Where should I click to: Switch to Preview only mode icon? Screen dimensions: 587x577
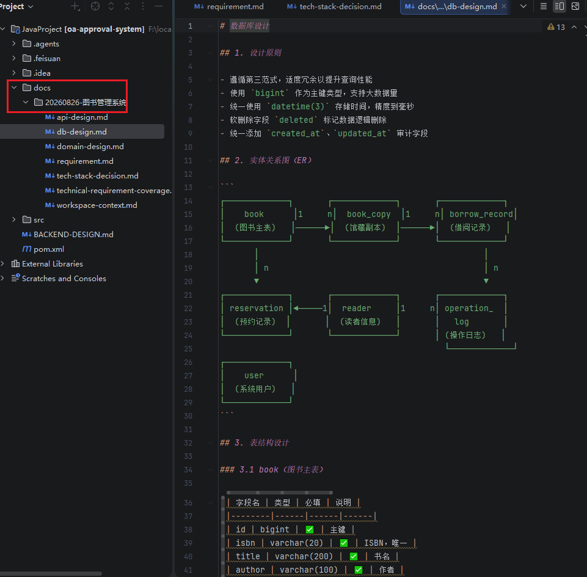(575, 6)
